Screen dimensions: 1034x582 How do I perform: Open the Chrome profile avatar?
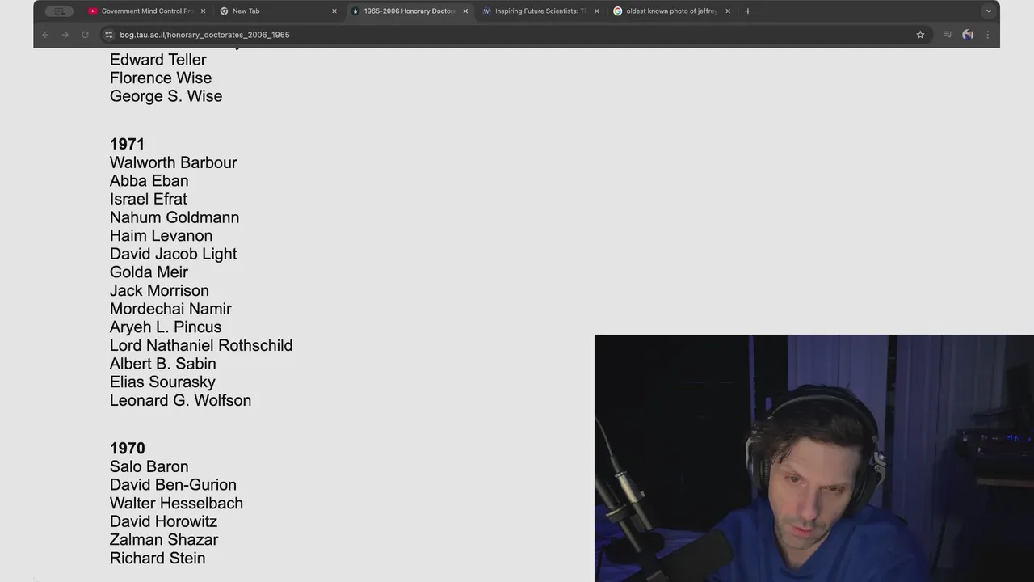click(x=968, y=35)
